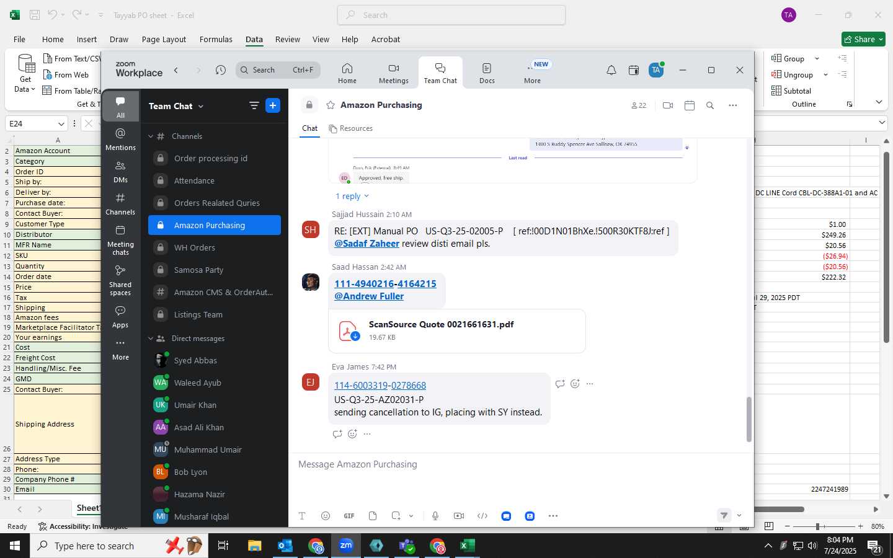Open Zoom More menu tab
Screen dimensions: 893x558
point(532,73)
